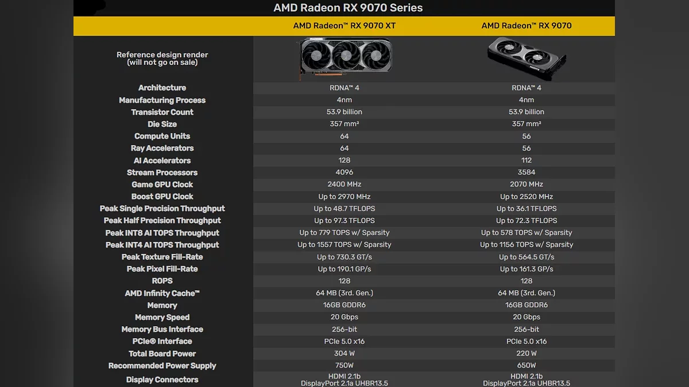689x387 pixels.
Task: Select the Manufacturing Process row label
Action: tap(162, 100)
